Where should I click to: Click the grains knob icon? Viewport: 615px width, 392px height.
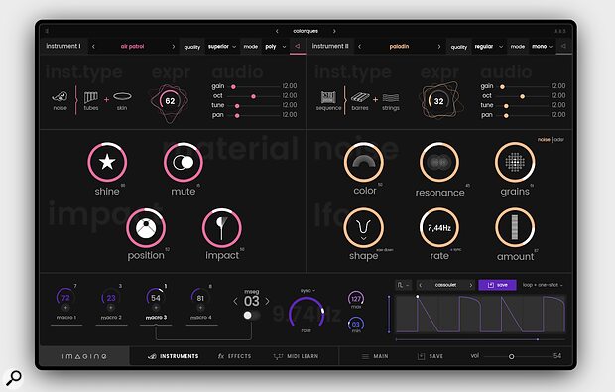click(x=515, y=162)
